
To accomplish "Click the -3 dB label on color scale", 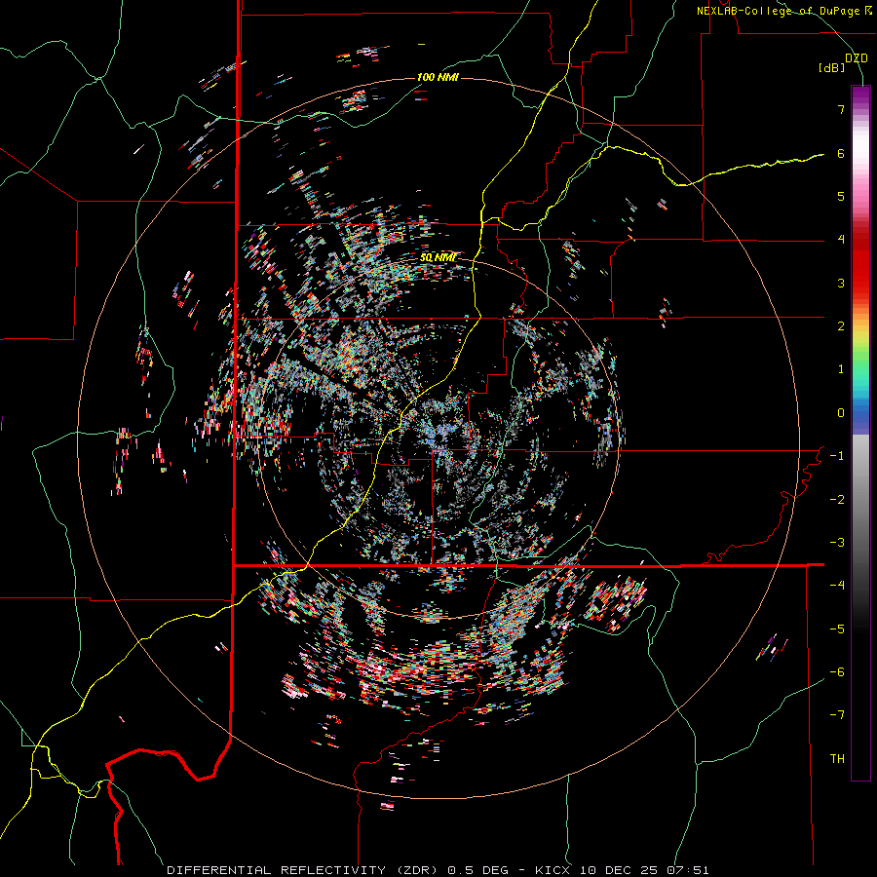I will point(837,543).
